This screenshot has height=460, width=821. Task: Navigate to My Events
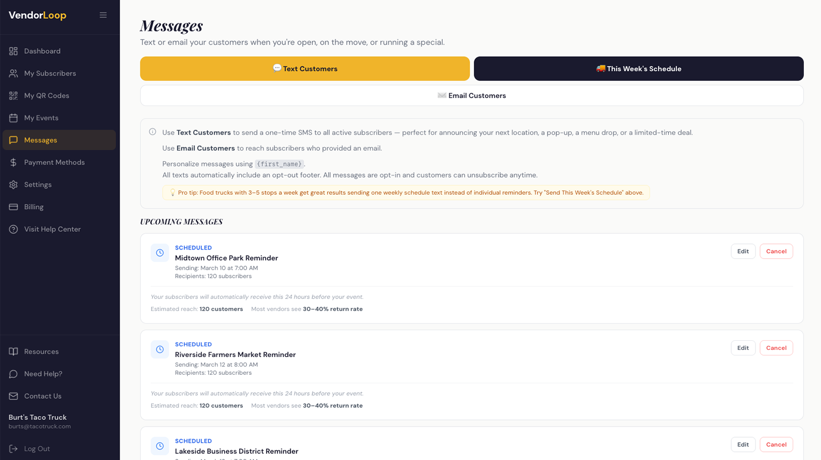coord(59,118)
